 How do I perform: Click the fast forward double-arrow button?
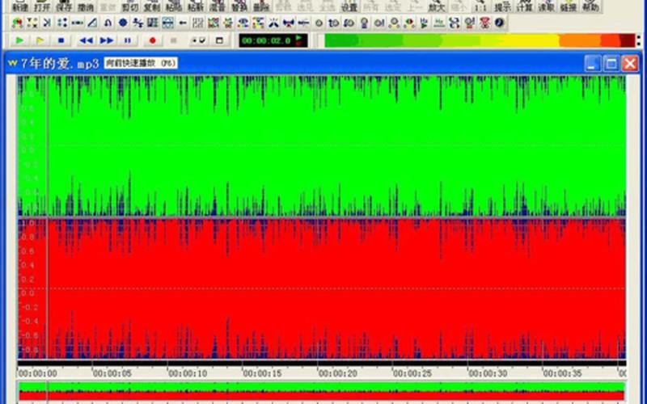(107, 40)
